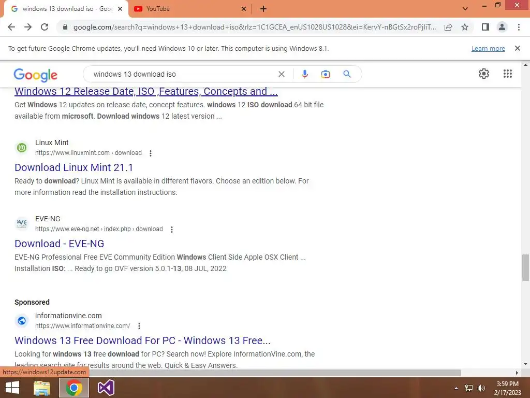Image resolution: width=530 pixels, height=398 pixels.
Task: Open the network tray icon
Action: 469,388
